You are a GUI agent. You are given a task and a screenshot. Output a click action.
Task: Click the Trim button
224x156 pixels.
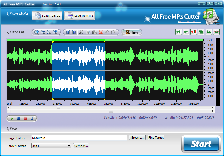click(x=132, y=32)
